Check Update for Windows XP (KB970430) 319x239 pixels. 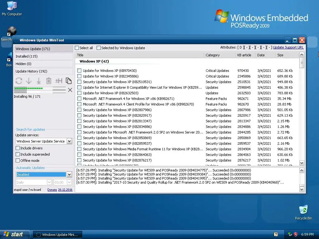tap(79, 71)
